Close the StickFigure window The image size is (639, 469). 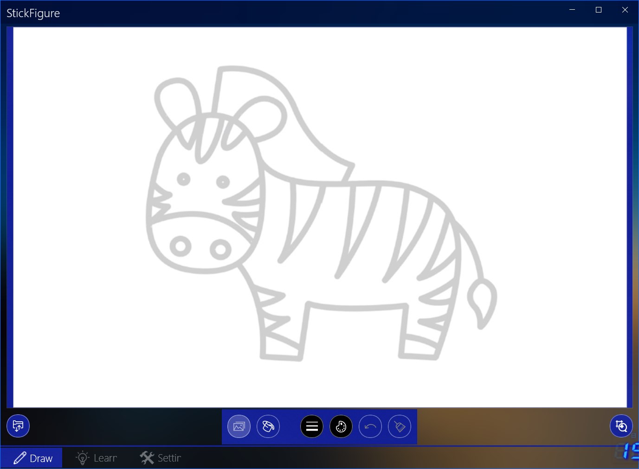coord(625,10)
